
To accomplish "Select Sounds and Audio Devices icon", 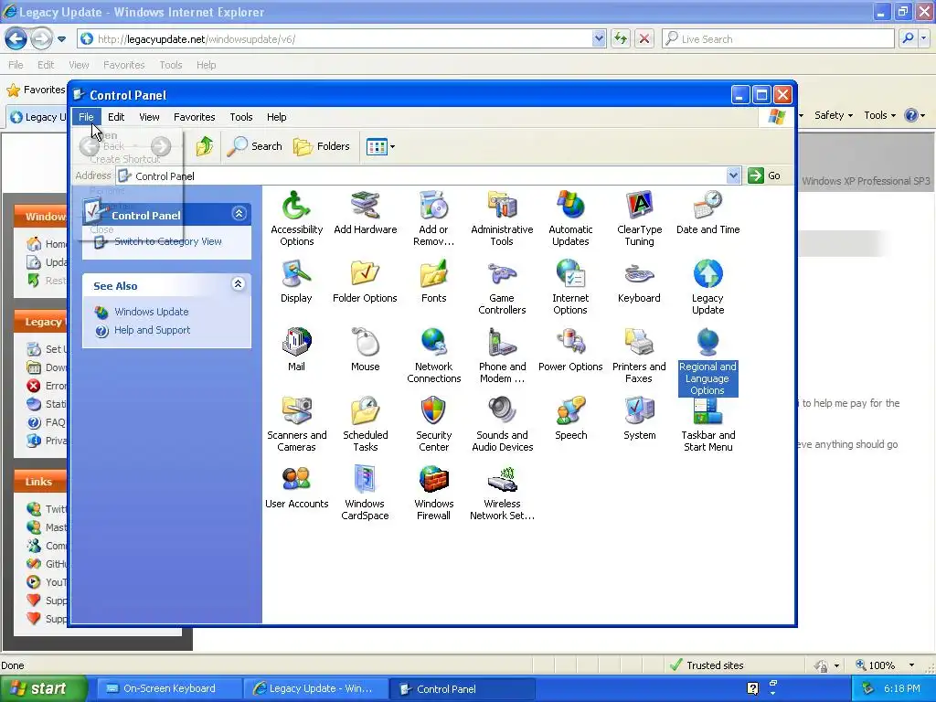I will (502, 424).
